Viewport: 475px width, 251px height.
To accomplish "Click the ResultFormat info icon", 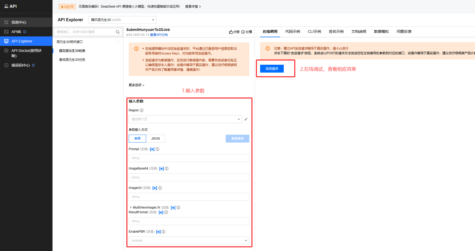I will click(166, 212).
